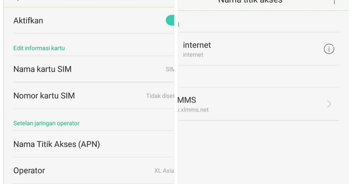Tap the Tidak diset number value

pos(160,96)
